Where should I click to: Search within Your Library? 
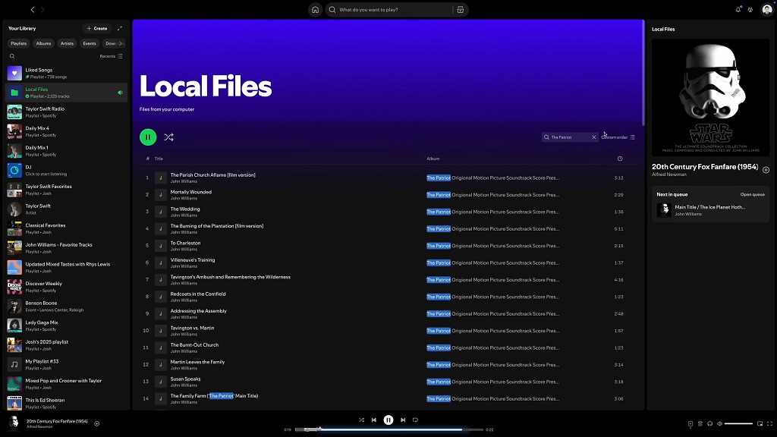pos(12,56)
